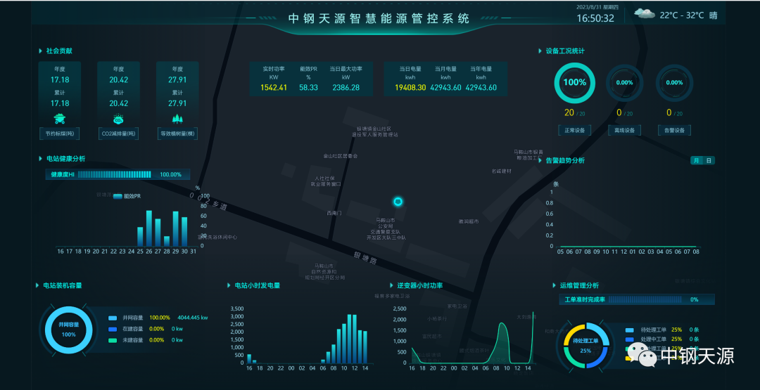
Task: Expand the 运维管理分析 section arrow
Action: click(554, 285)
